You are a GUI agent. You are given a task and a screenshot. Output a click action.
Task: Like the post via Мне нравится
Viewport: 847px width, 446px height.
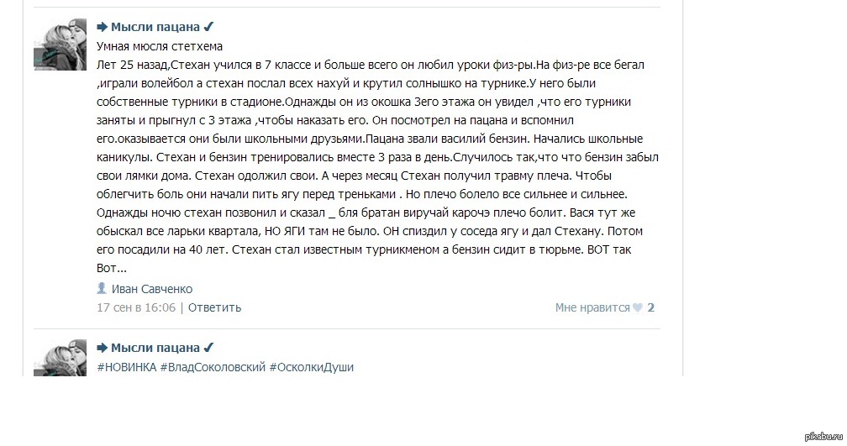pos(592,307)
